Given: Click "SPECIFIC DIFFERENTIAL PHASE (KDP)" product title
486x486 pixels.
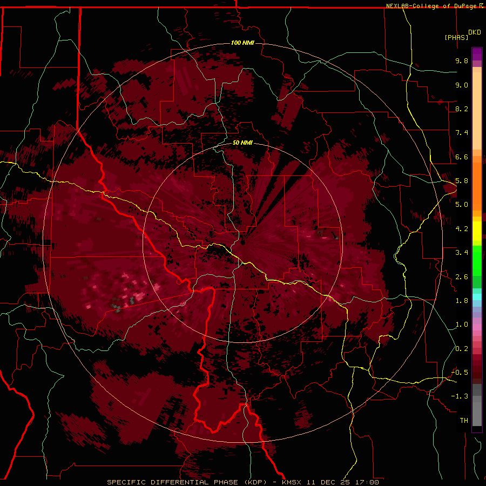Looking at the screenshot, I should [x=187, y=482].
